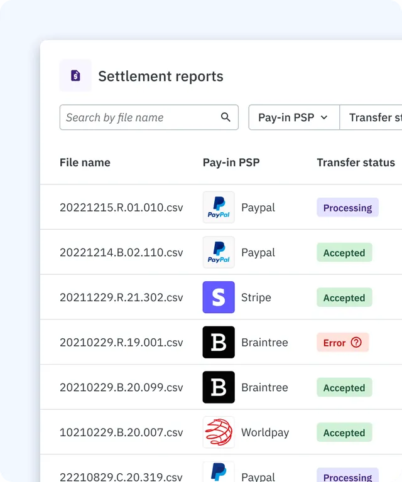Open file 20210229.R.19.001.csv

point(121,343)
